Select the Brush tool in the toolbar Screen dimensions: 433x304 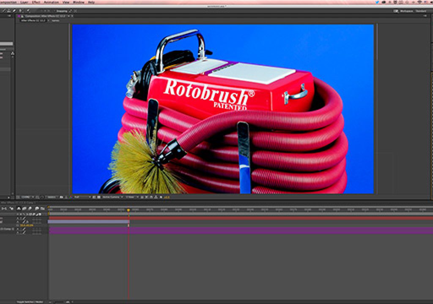point(3,11)
